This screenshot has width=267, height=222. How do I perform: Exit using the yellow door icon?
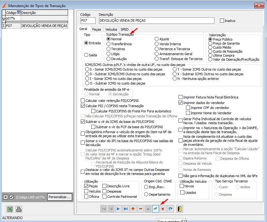(x=180, y=209)
